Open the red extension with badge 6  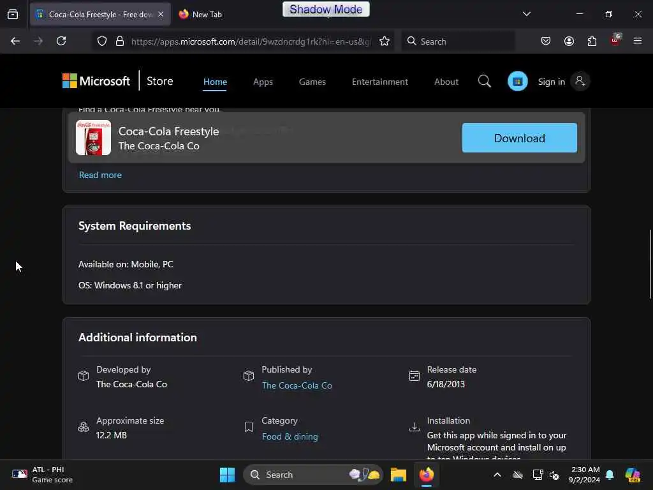coord(615,40)
